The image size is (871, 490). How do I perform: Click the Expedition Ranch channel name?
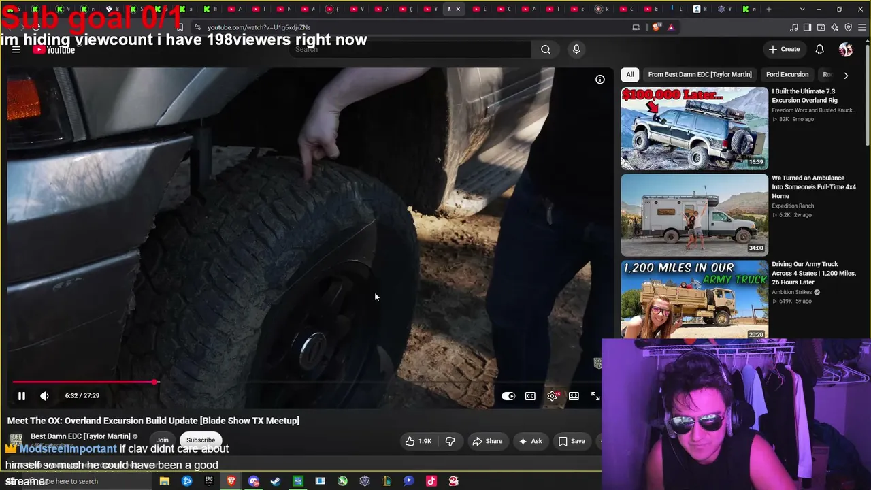coord(793,206)
